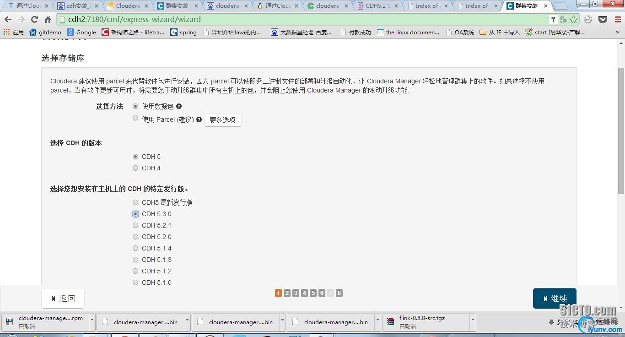Switch to the first 通过Clou tab
The image size is (625, 337).
(28, 6)
